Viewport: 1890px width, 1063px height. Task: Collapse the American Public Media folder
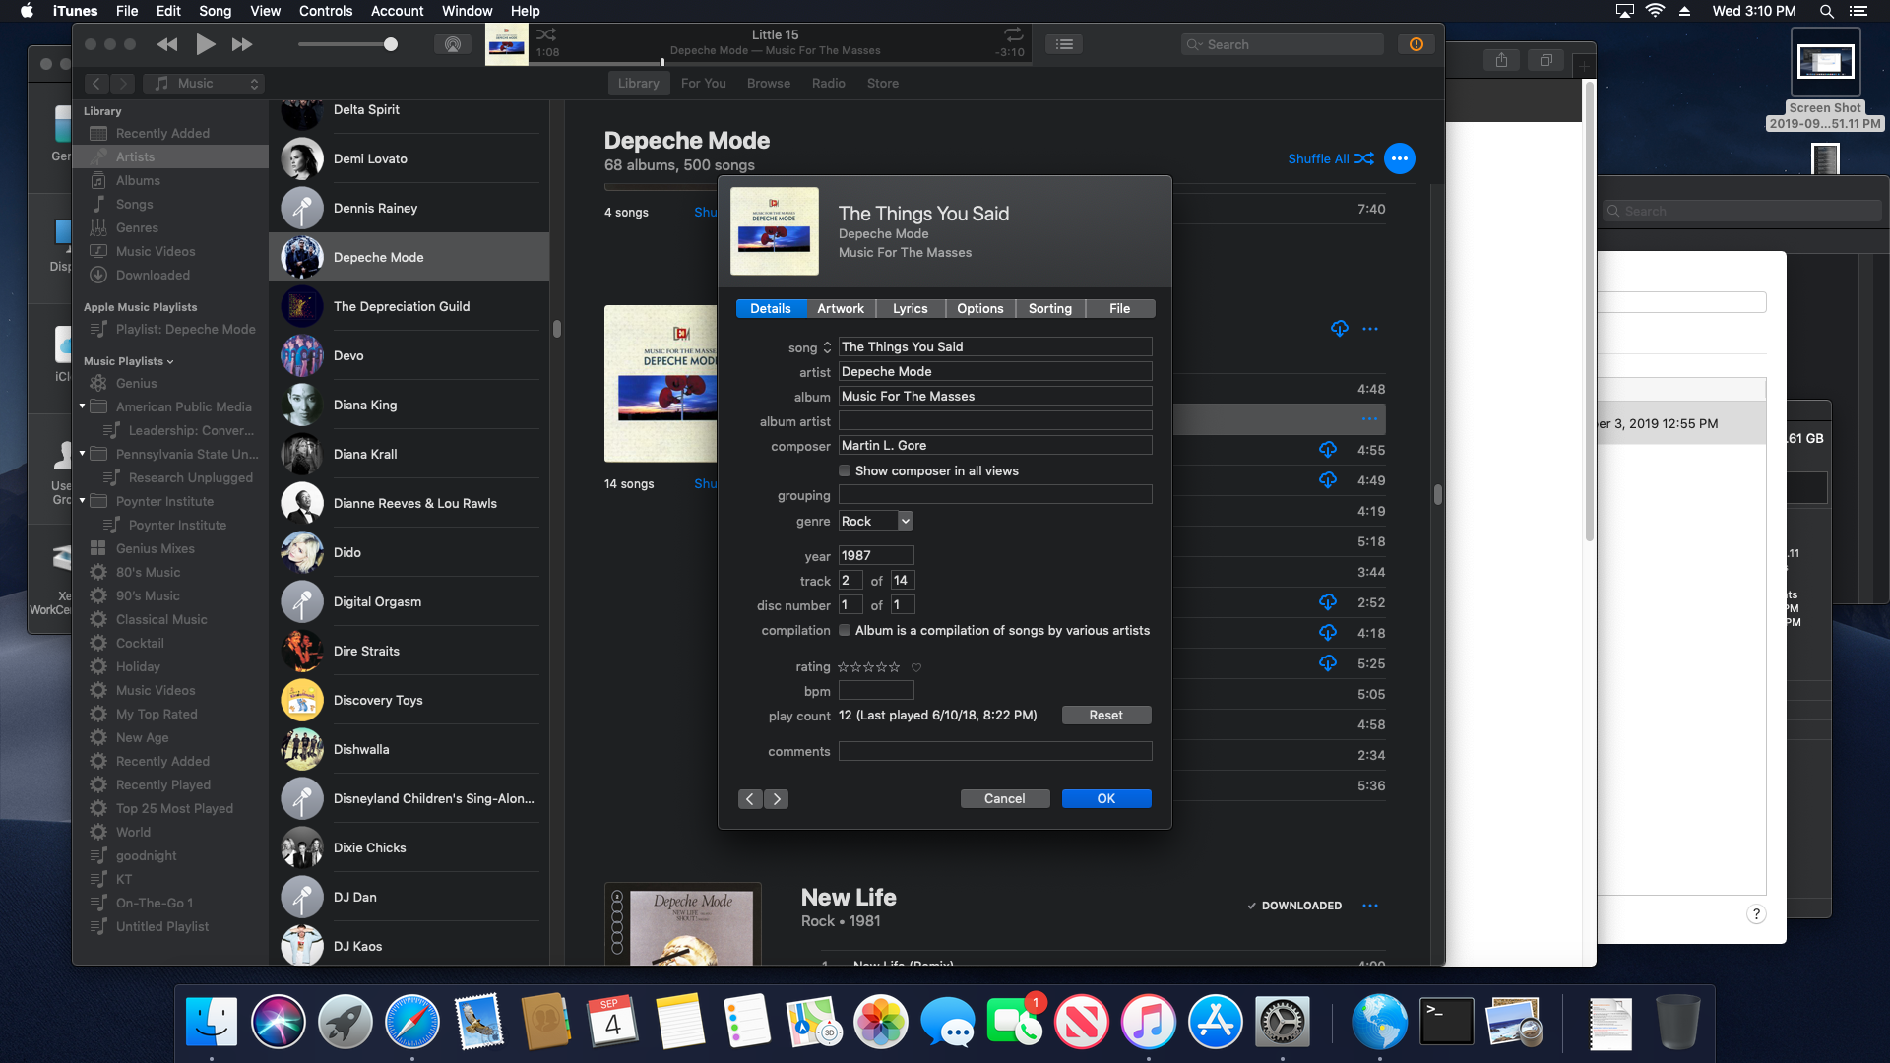(83, 406)
